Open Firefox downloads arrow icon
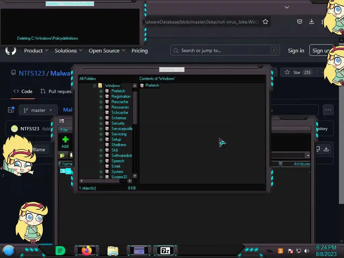 point(311,21)
